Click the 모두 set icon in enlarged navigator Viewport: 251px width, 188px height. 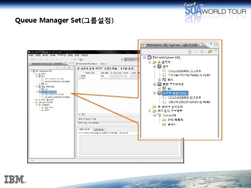coord(159,66)
